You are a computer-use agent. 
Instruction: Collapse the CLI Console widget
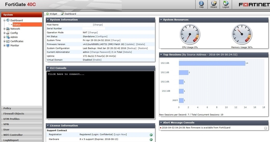tap(48, 68)
